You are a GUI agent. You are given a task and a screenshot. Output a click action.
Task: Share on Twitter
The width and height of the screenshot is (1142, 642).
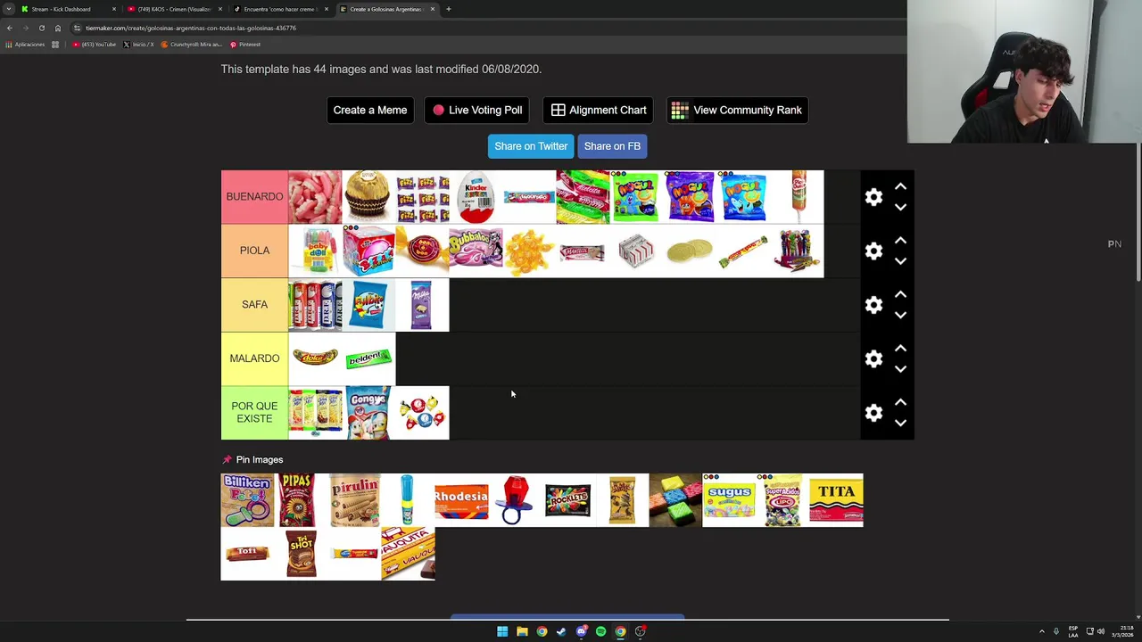[531, 146]
